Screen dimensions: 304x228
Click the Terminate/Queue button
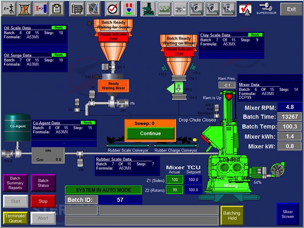pos(15,218)
